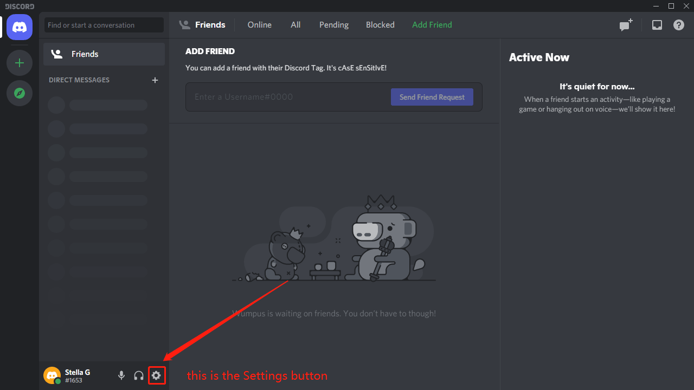694x390 pixels.
Task: Maximize the Discord window
Action: pos(671,6)
